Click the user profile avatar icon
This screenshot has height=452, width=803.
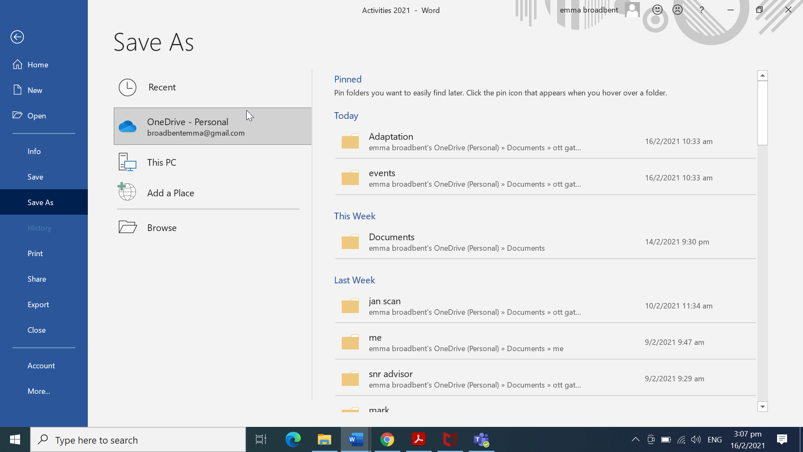(x=632, y=10)
